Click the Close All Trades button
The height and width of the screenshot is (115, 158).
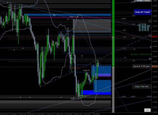(x=142, y=12)
